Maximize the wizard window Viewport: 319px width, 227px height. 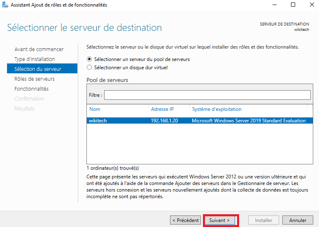point(293,5)
